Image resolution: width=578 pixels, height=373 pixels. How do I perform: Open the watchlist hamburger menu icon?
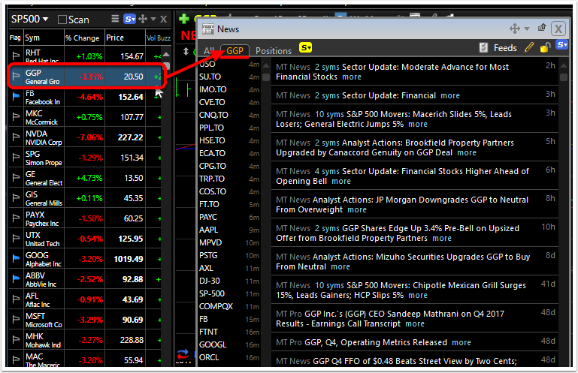pyautogui.click(x=116, y=19)
